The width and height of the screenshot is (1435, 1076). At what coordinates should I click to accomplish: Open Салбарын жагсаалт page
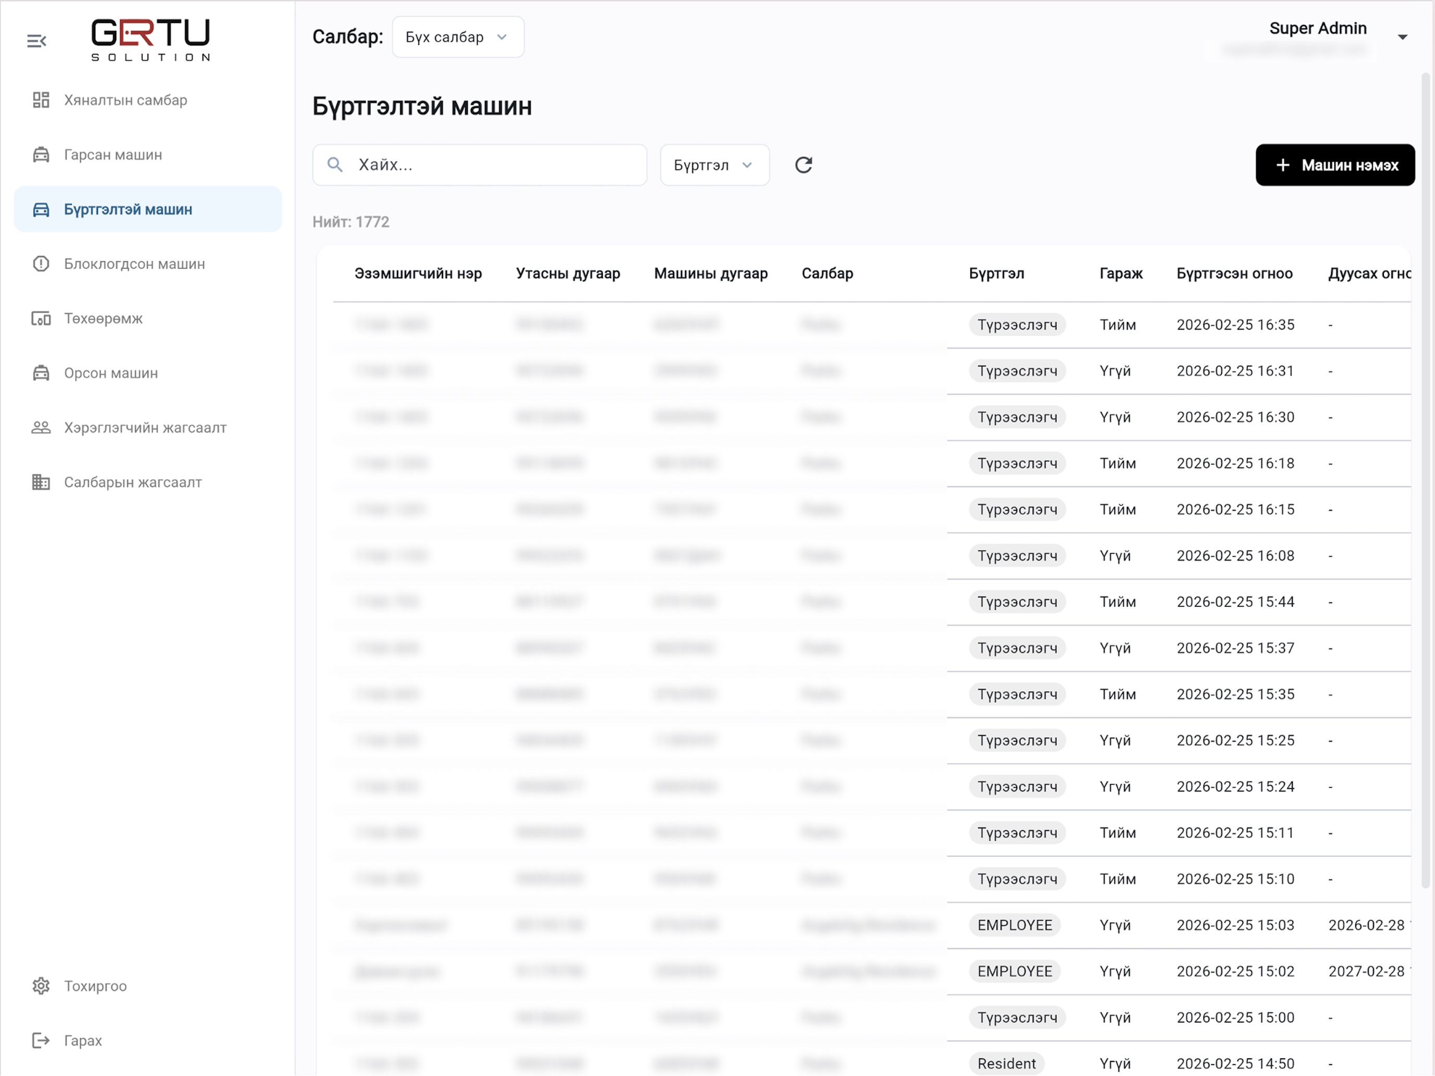click(148, 482)
